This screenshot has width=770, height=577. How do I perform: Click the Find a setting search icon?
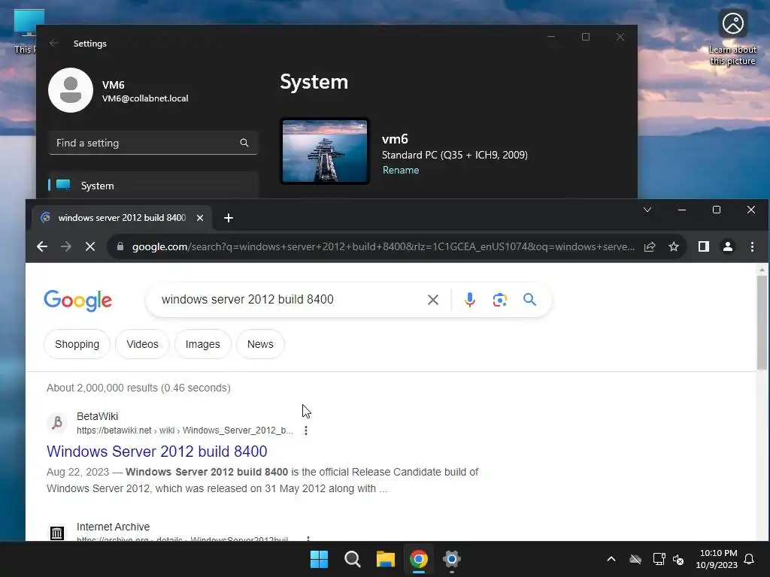click(x=244, y=143)
